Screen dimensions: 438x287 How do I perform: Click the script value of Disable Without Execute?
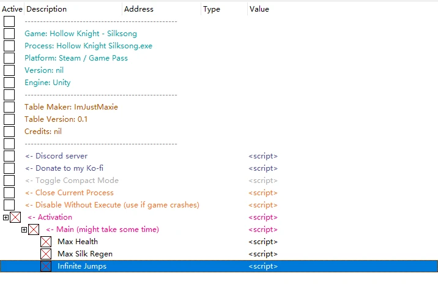pos(263,205)
